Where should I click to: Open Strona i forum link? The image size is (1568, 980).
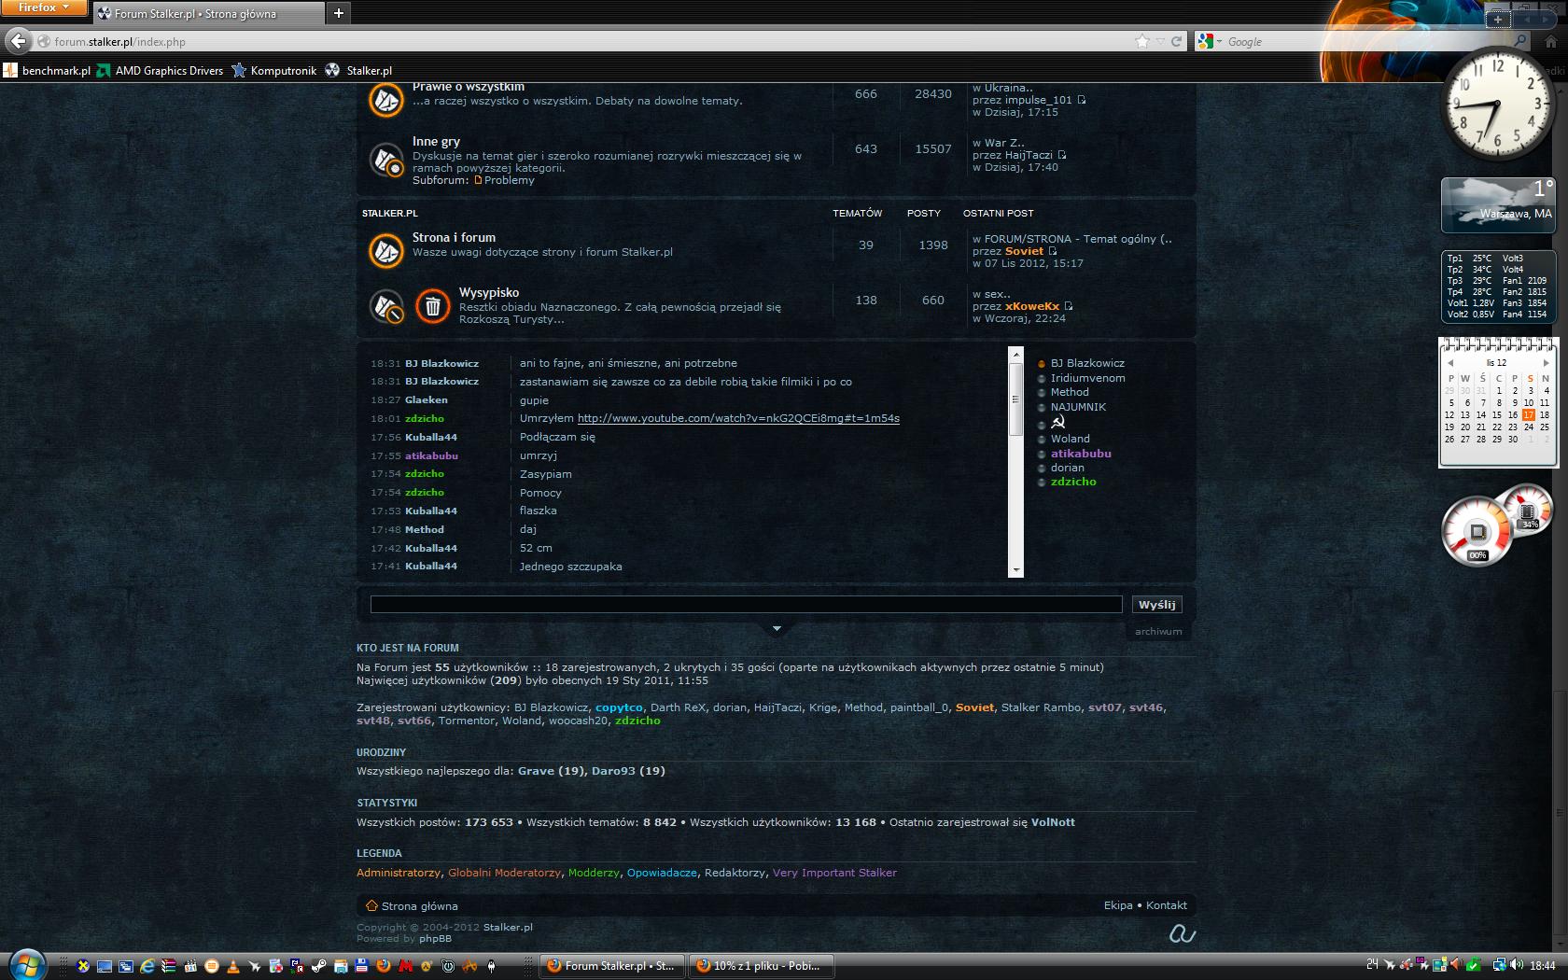454,237
